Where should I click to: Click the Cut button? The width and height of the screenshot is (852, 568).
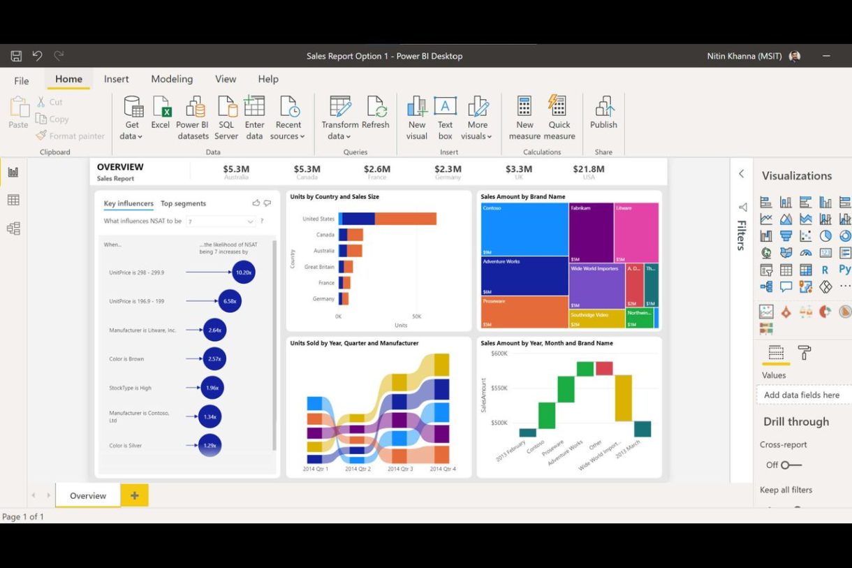point(50,102)
